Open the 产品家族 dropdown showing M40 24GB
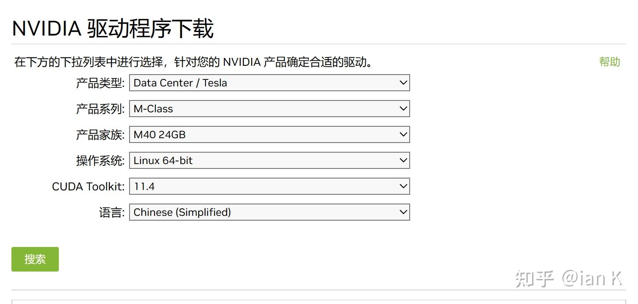 pyautogui.click(x=269, y=135)
